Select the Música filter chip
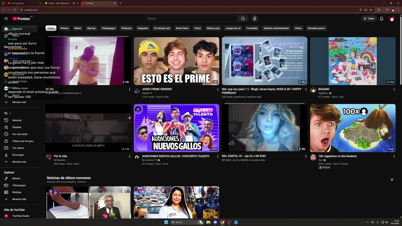The image size is (402, 226). point(64,28)
